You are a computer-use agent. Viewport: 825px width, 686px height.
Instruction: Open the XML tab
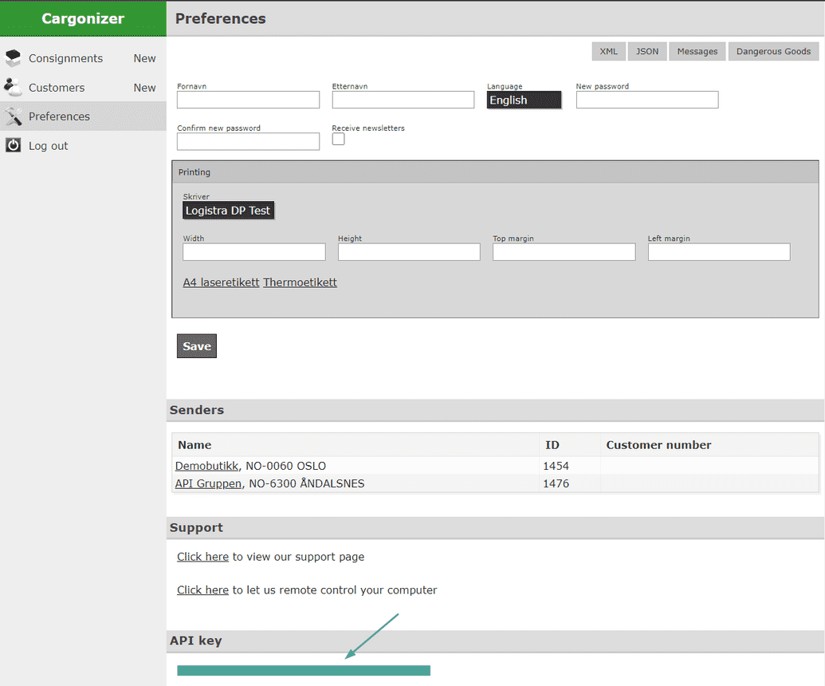(x=608, y=51)
